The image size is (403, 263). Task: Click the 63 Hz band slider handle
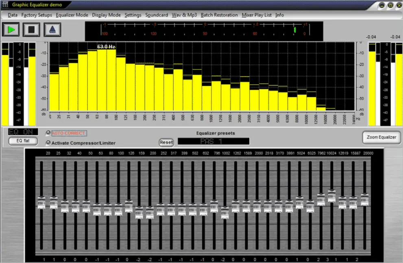(97, 210)
